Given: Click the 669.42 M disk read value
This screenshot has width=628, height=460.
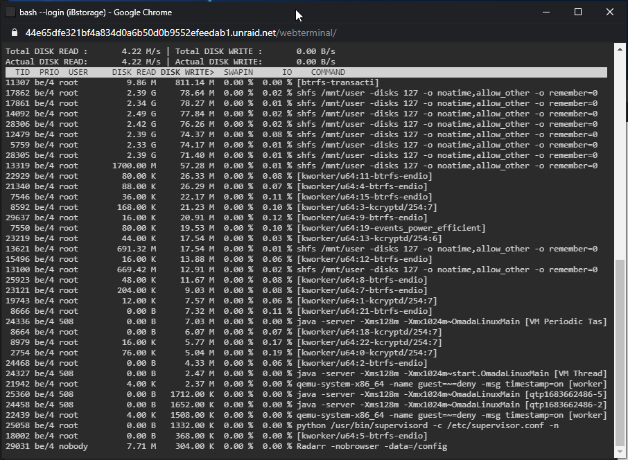Looking at the screenshot, I should tap(137, 270).
